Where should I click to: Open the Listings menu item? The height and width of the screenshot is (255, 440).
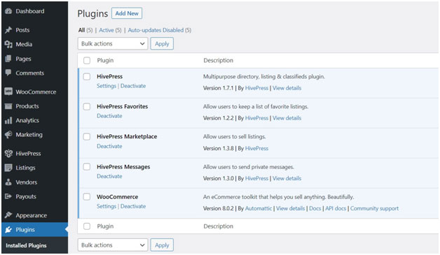point(25,168)
